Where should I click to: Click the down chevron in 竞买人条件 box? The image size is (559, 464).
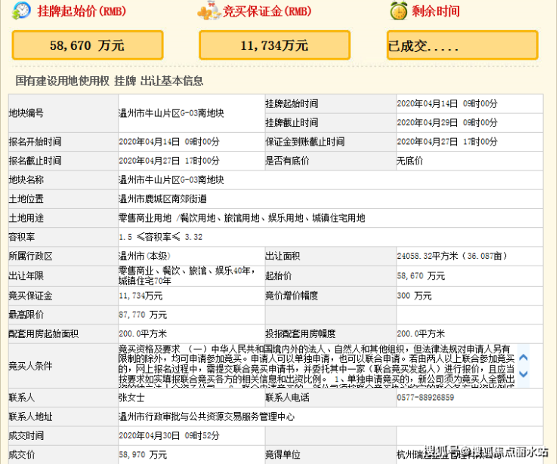523,374
